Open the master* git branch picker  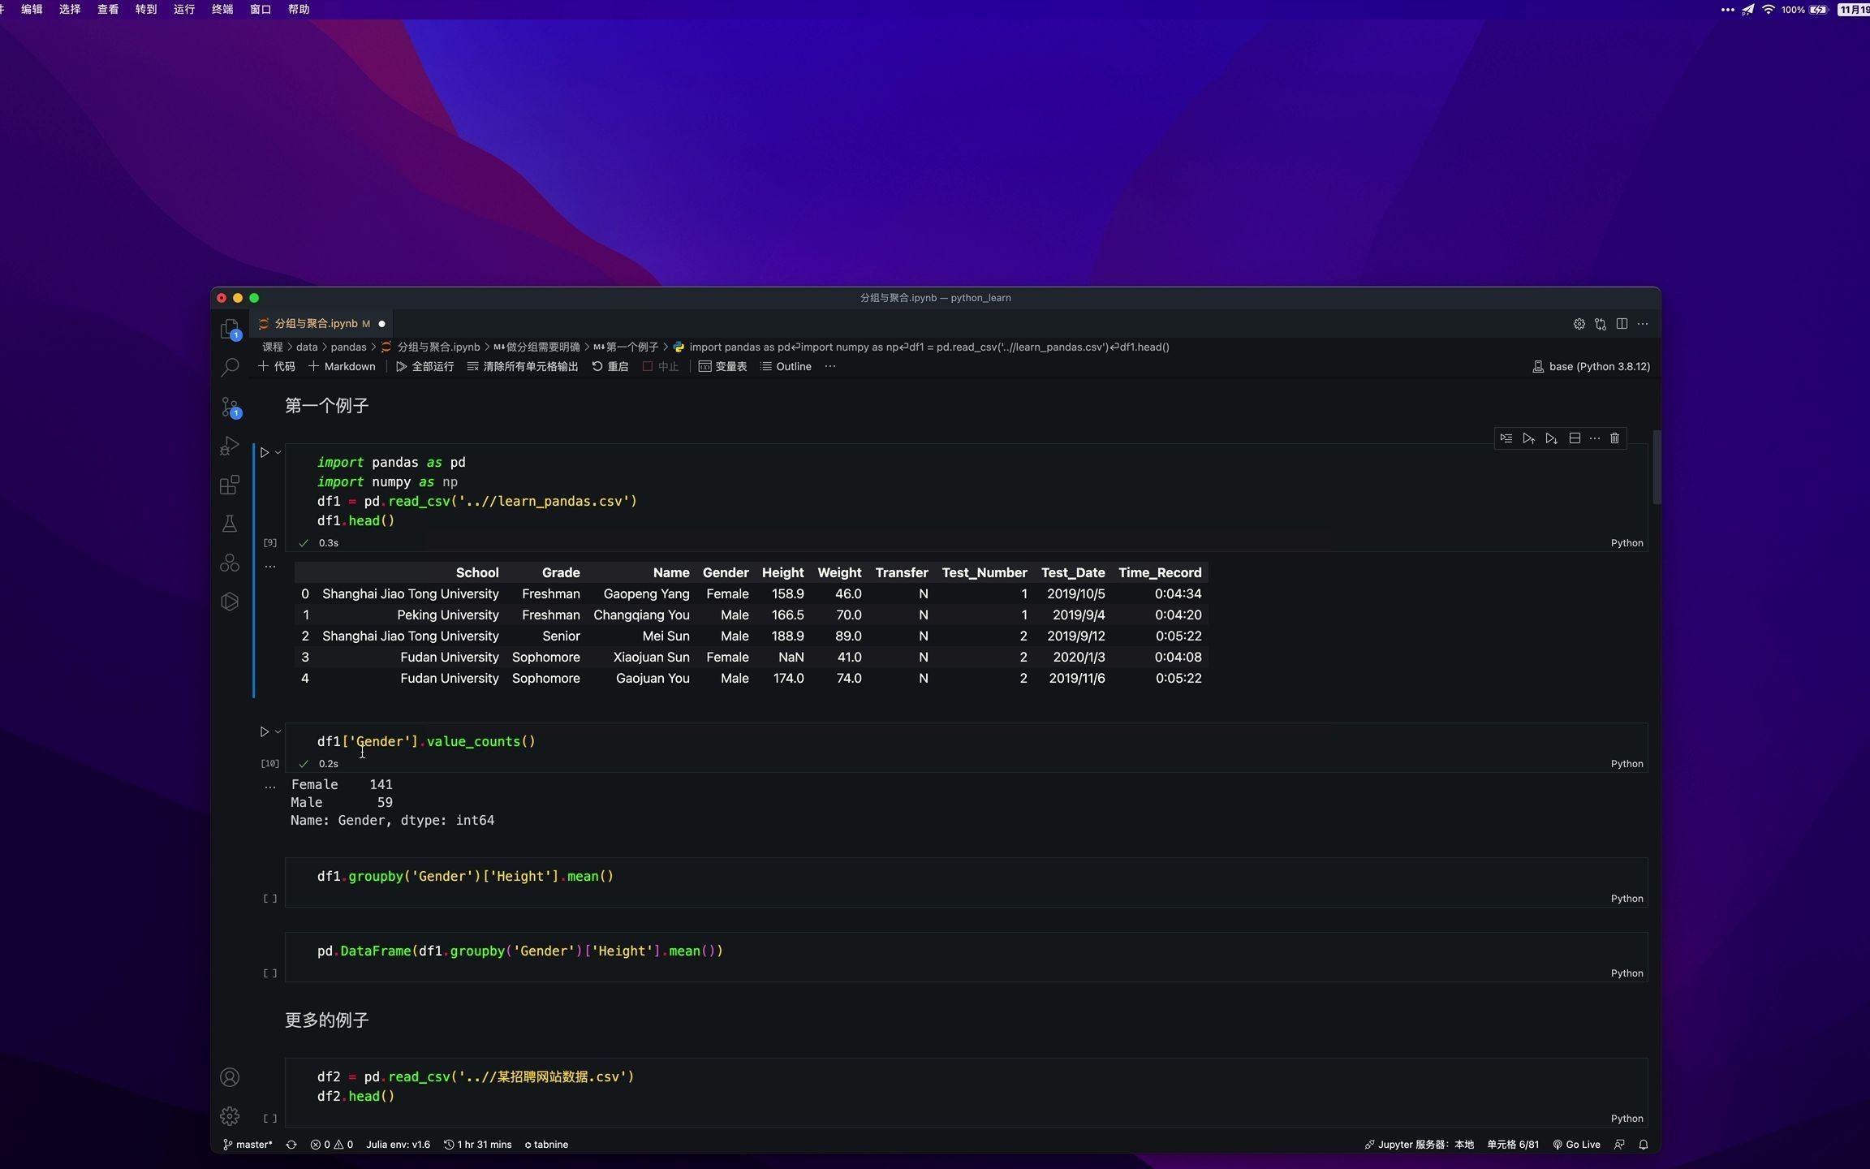(x=248, y=1145)
